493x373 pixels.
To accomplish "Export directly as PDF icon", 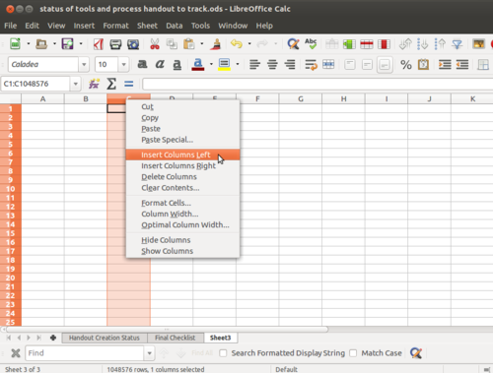I will click(99, 44).
